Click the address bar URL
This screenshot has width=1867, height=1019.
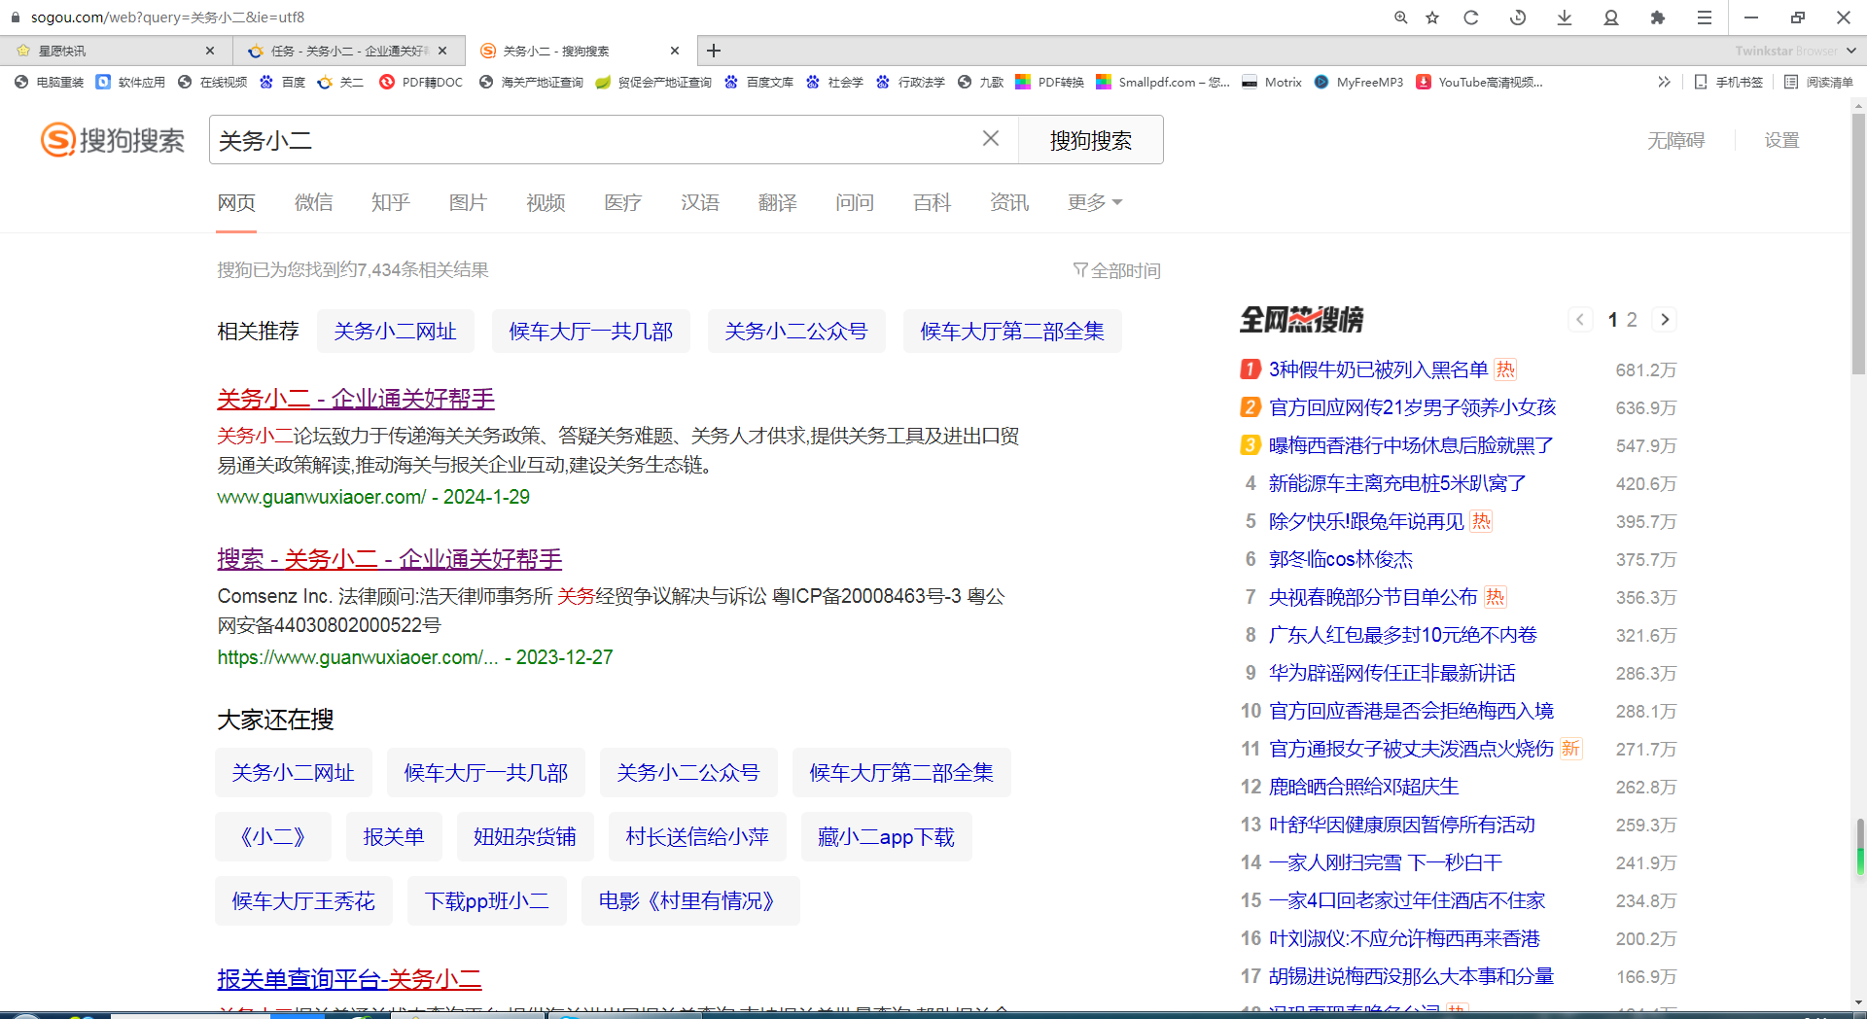167,18
